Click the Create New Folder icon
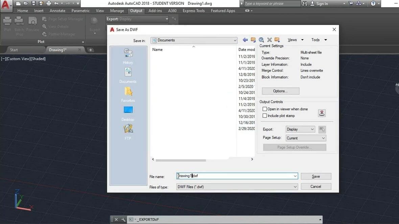Image resolution: width=399 pixels, height=224 pixels. pos(277,40)
